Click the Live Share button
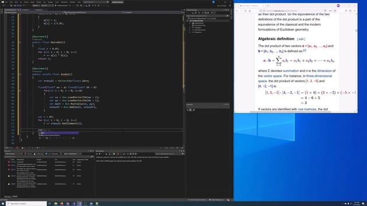Viewport: 367px width, 206px height. (x=222, y=6)
